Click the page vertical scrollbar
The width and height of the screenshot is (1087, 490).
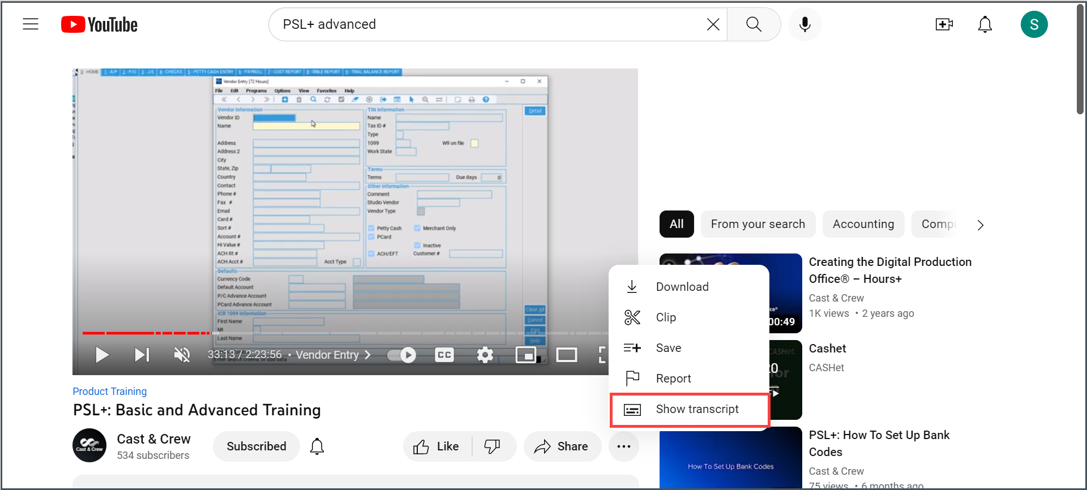pyautogui.click(x=1081, y=59)
